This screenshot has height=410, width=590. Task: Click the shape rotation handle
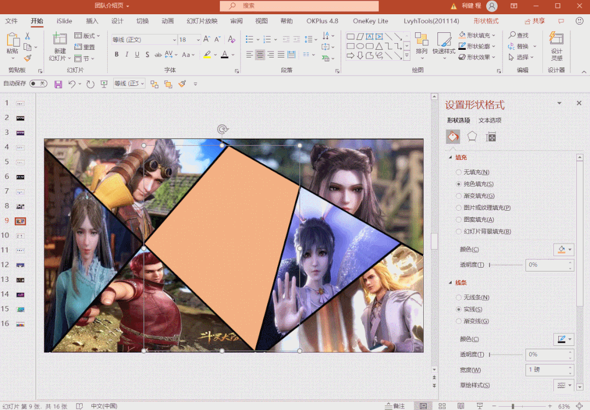pyautogui.click(x=223, y=130)
